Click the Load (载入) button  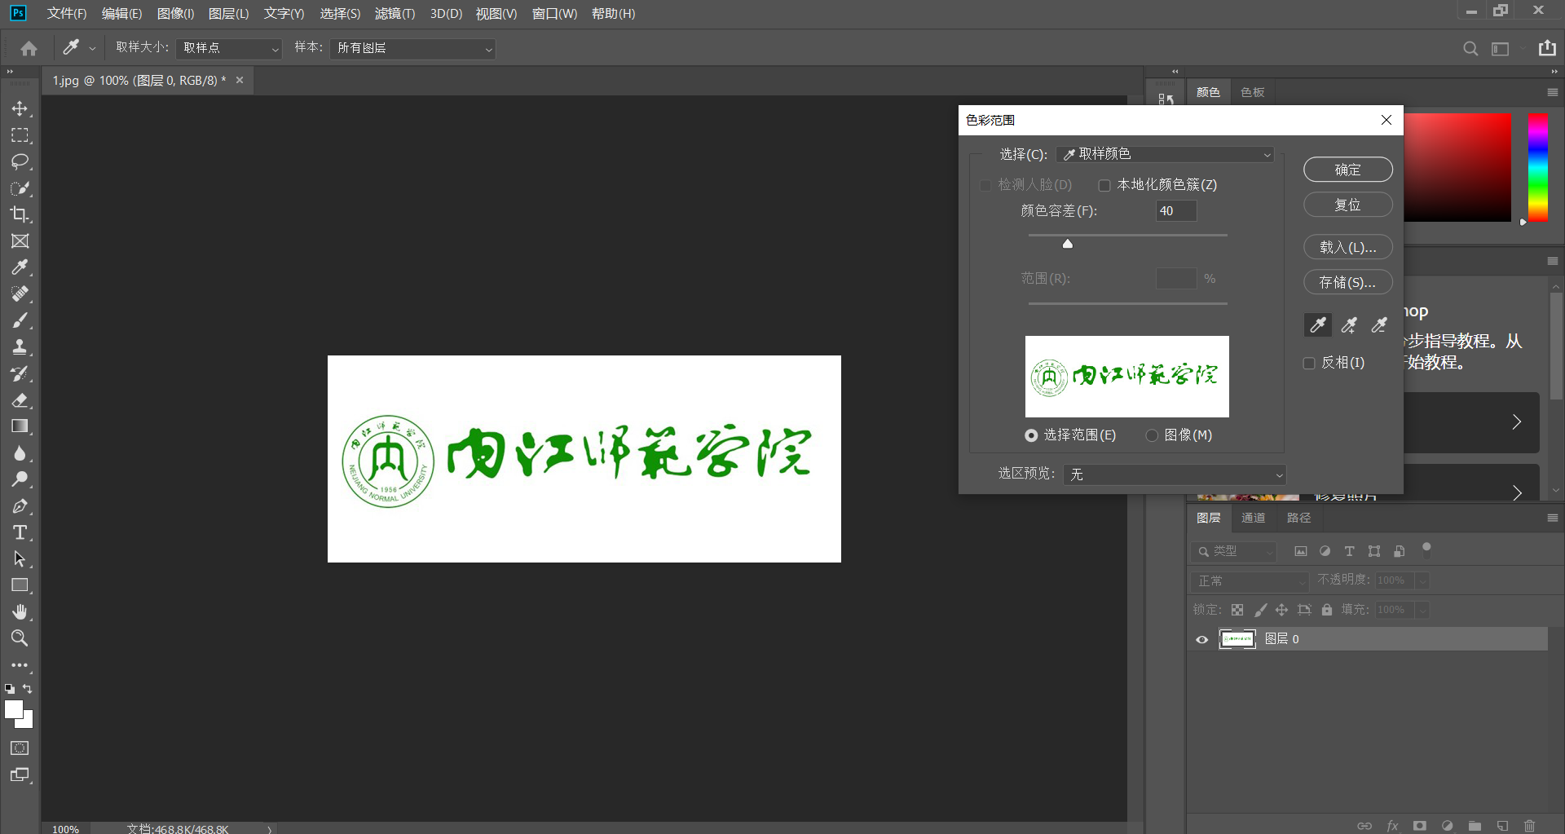(x=1347, y=247)
